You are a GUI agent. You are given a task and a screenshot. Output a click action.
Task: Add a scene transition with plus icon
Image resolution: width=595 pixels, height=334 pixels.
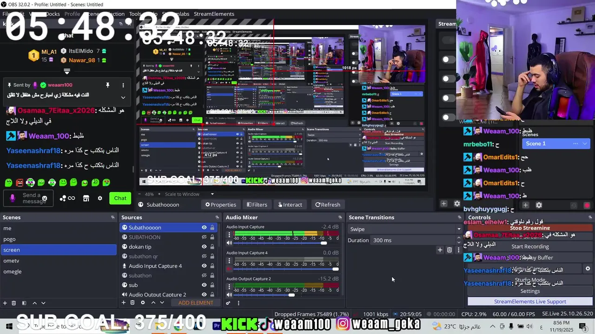click(440, 250)
